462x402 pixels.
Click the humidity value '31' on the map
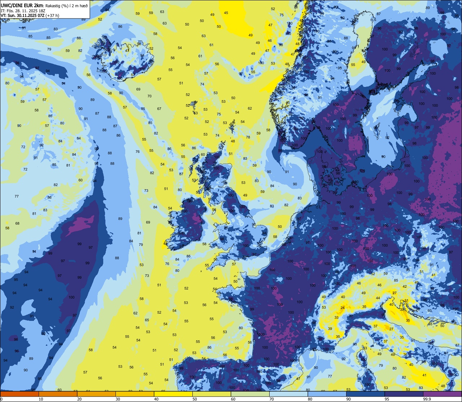tap(406, 301)
